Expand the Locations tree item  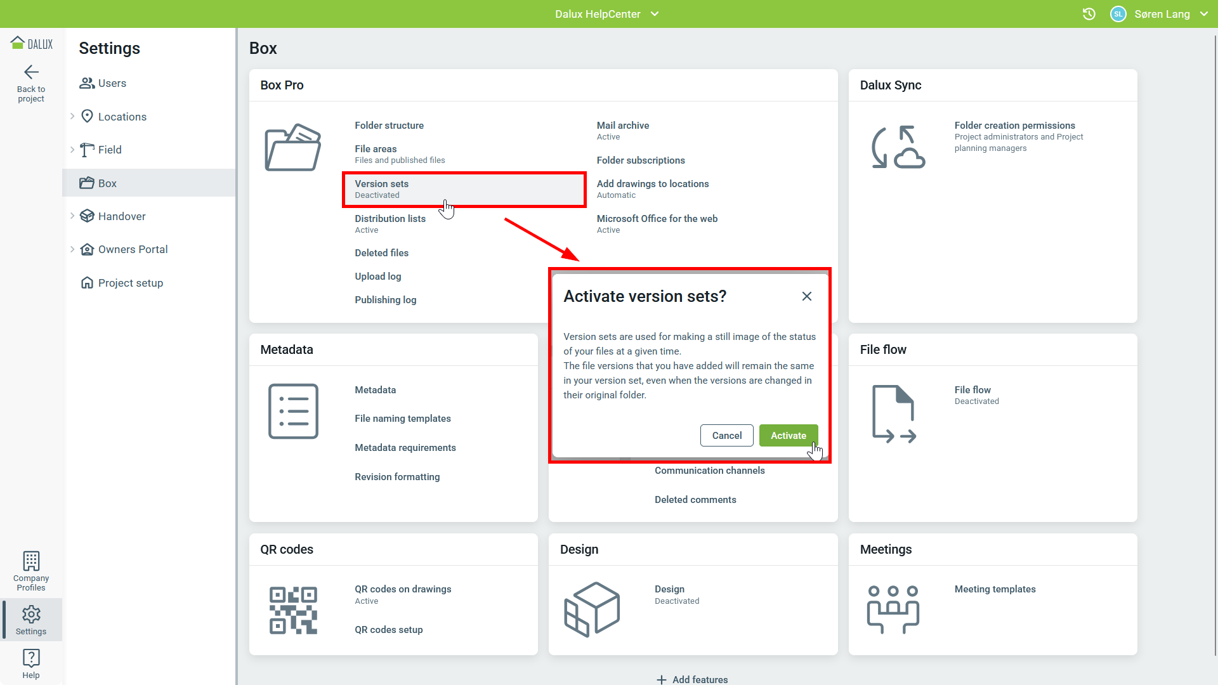[x=72, y=117]
